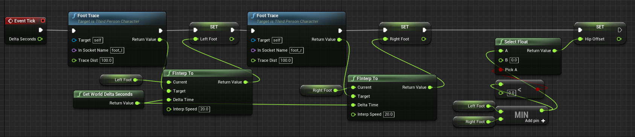The height and width of the screenshot is (137, 635).
Task: Edit Interp Speed on second FInterp To
Action: pos(389,115)
